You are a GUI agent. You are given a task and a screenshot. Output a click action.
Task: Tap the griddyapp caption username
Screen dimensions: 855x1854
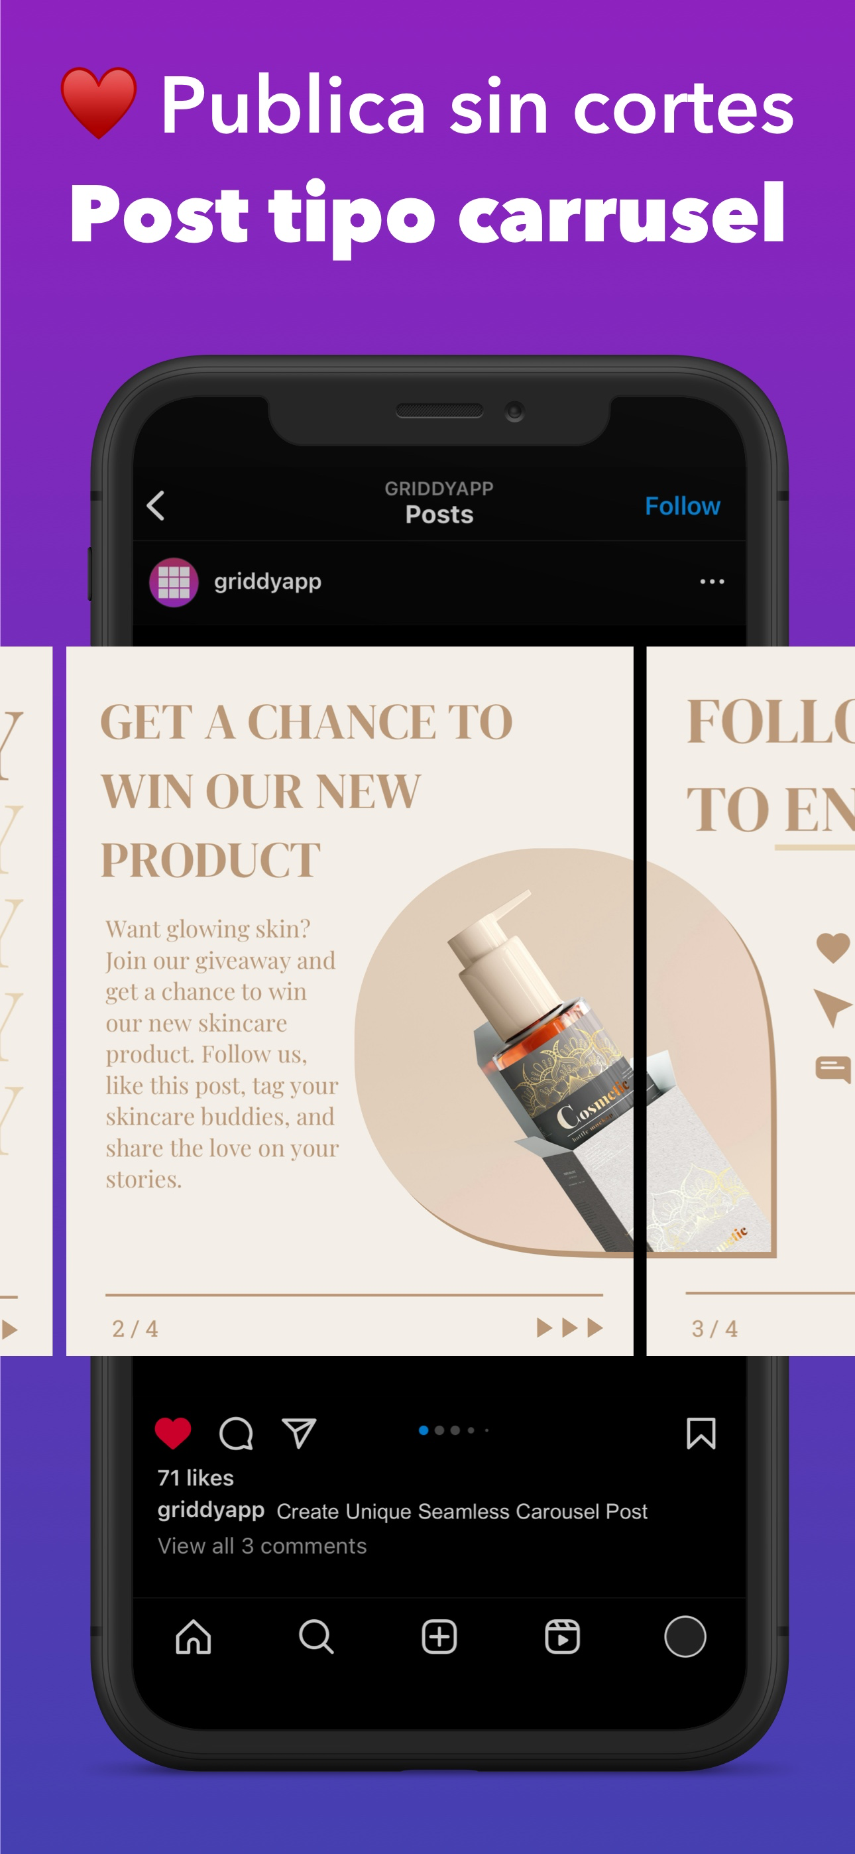[211, 1511]
